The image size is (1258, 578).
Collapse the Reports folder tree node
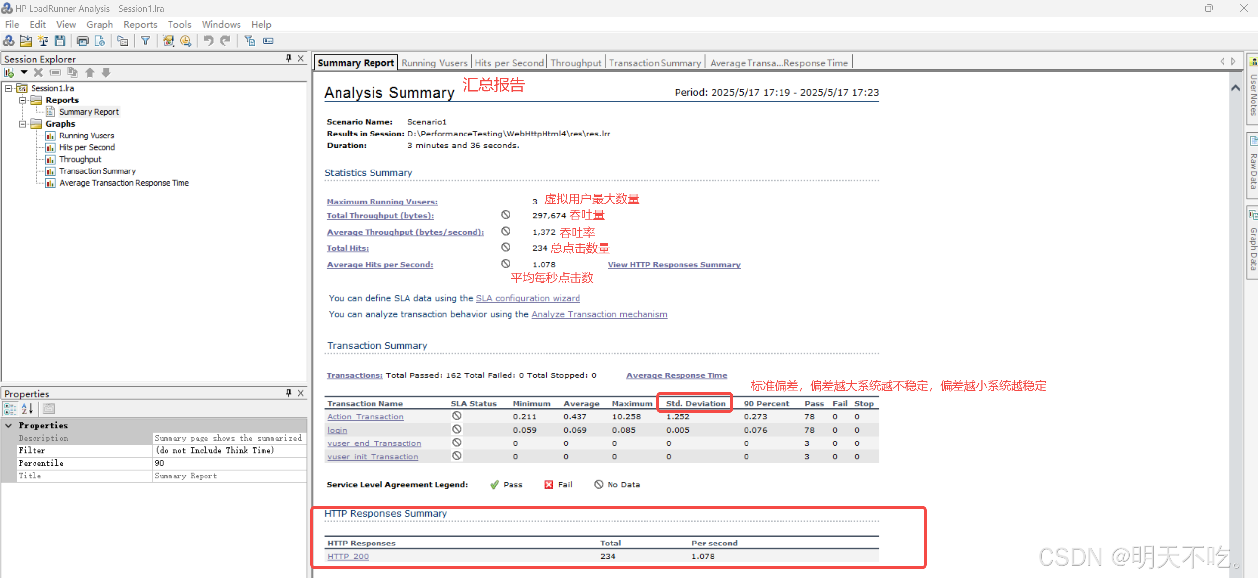click(22, 100)
